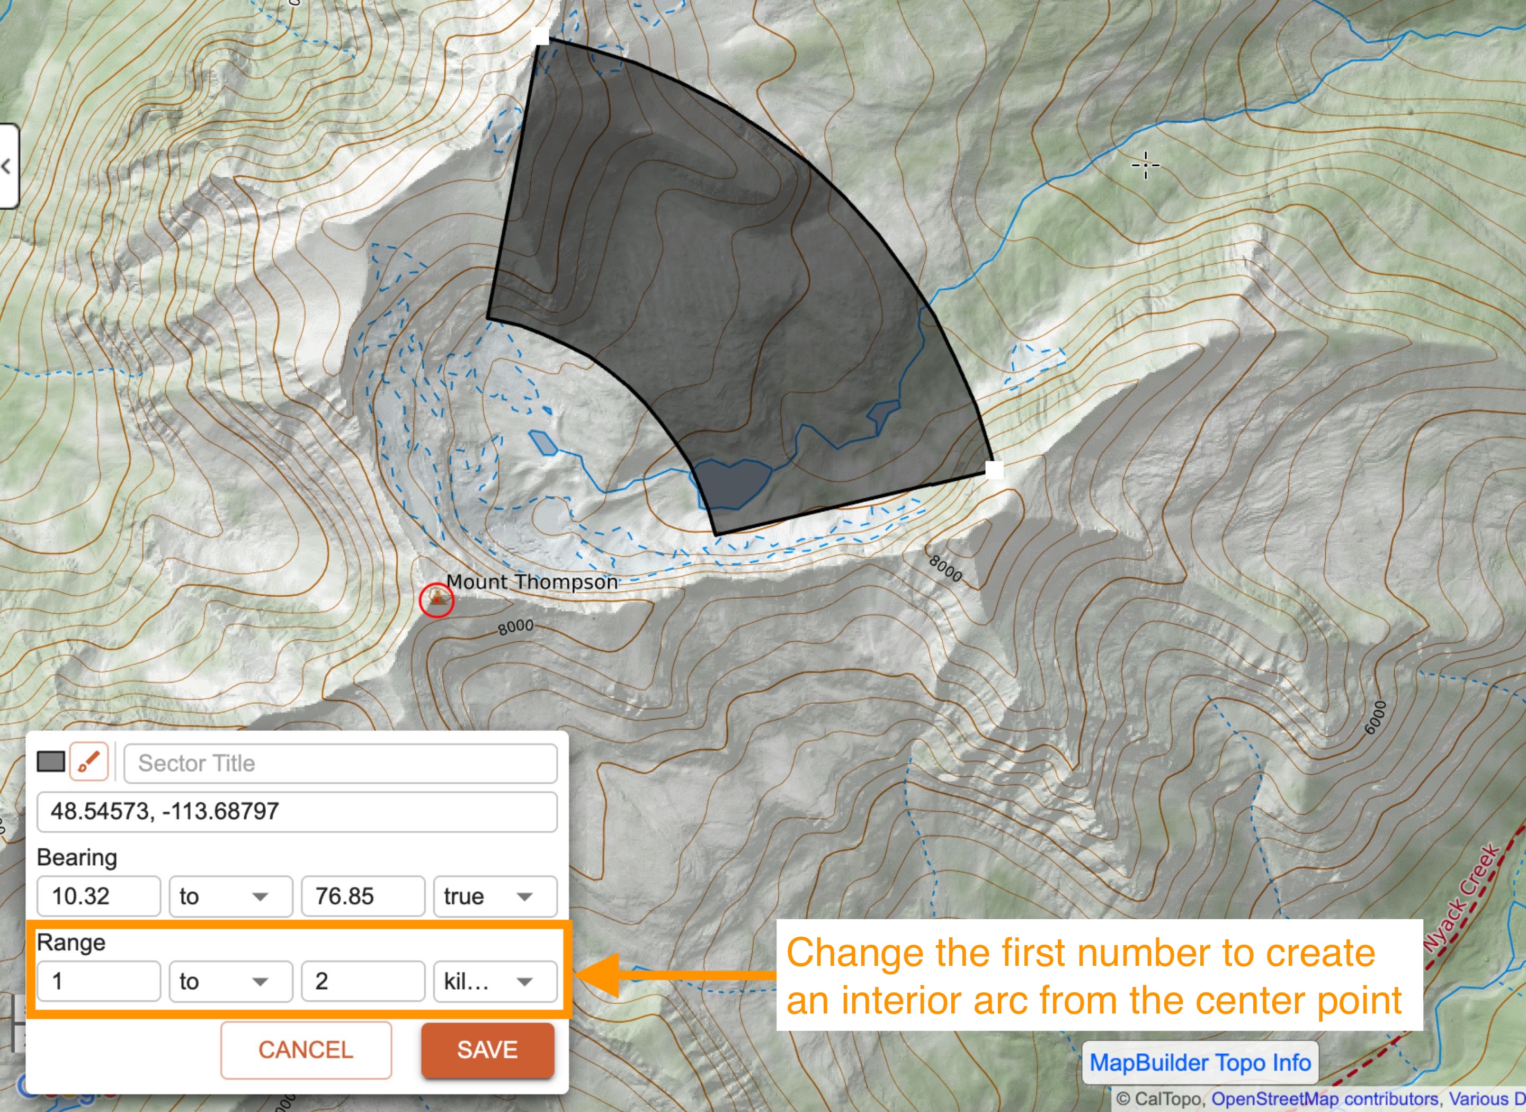
Task: Click the sector's top-left white corner handle
Action: pyautogui.click(x=540, y=37)
